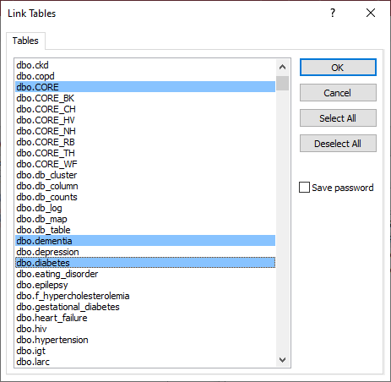Click the help question mark icon

[x=333, y=13]
